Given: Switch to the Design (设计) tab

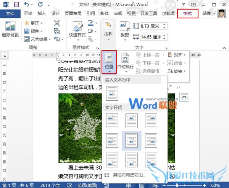Looking at the screenshot, I should pyautogui.click(x=55, y=14).
